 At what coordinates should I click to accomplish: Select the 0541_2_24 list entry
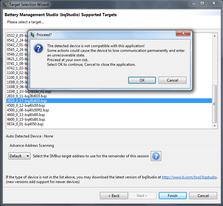(17, 40)
